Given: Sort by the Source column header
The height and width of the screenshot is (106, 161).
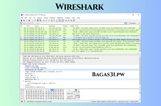Looking at the screenshot, I should point(36,26).
